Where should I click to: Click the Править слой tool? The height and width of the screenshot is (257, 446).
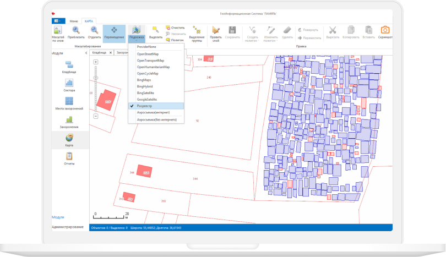tap(216, 34)
